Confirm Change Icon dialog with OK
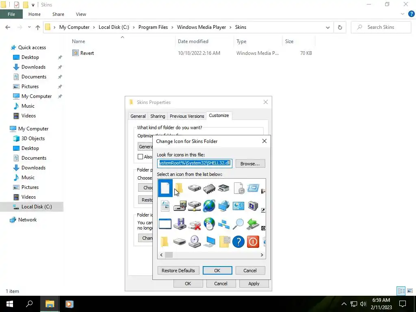The height and width of the screenshot is (312, 416). point(217,270)
